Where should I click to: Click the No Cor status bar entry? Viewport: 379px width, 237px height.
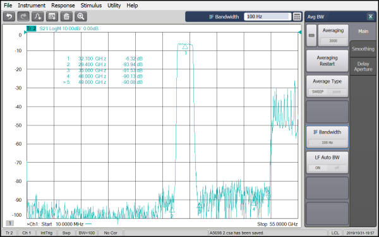pos(111,233)
